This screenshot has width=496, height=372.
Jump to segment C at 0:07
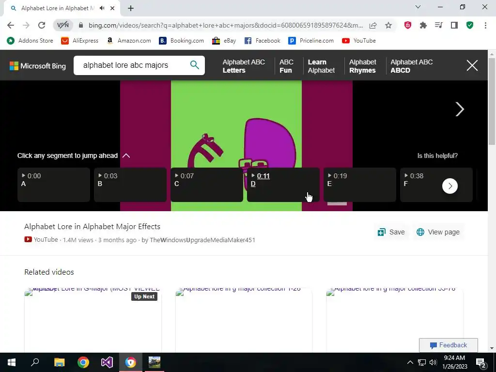(207, 185)
